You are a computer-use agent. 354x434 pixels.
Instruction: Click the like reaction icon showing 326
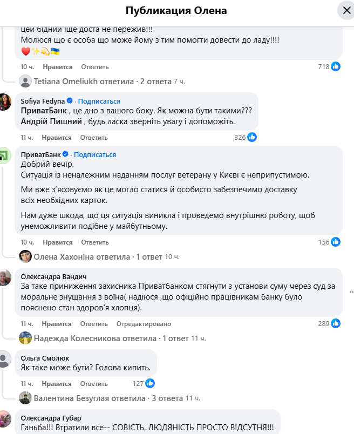252,137
